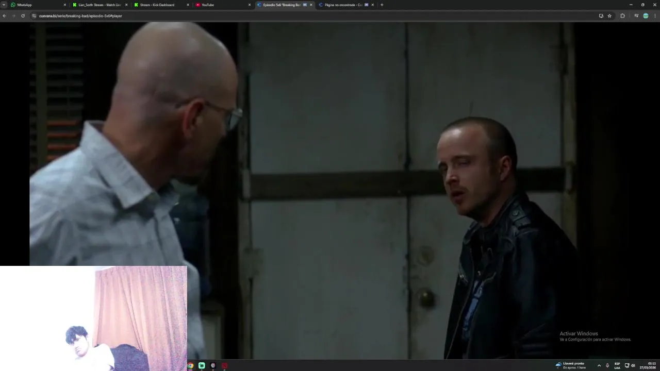Switch to the Lian_Sorth Stream tab
This screenshot has width=660, height=371.
point(99,5)
